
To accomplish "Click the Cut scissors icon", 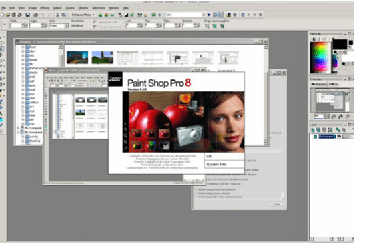I will coord(57,15).
